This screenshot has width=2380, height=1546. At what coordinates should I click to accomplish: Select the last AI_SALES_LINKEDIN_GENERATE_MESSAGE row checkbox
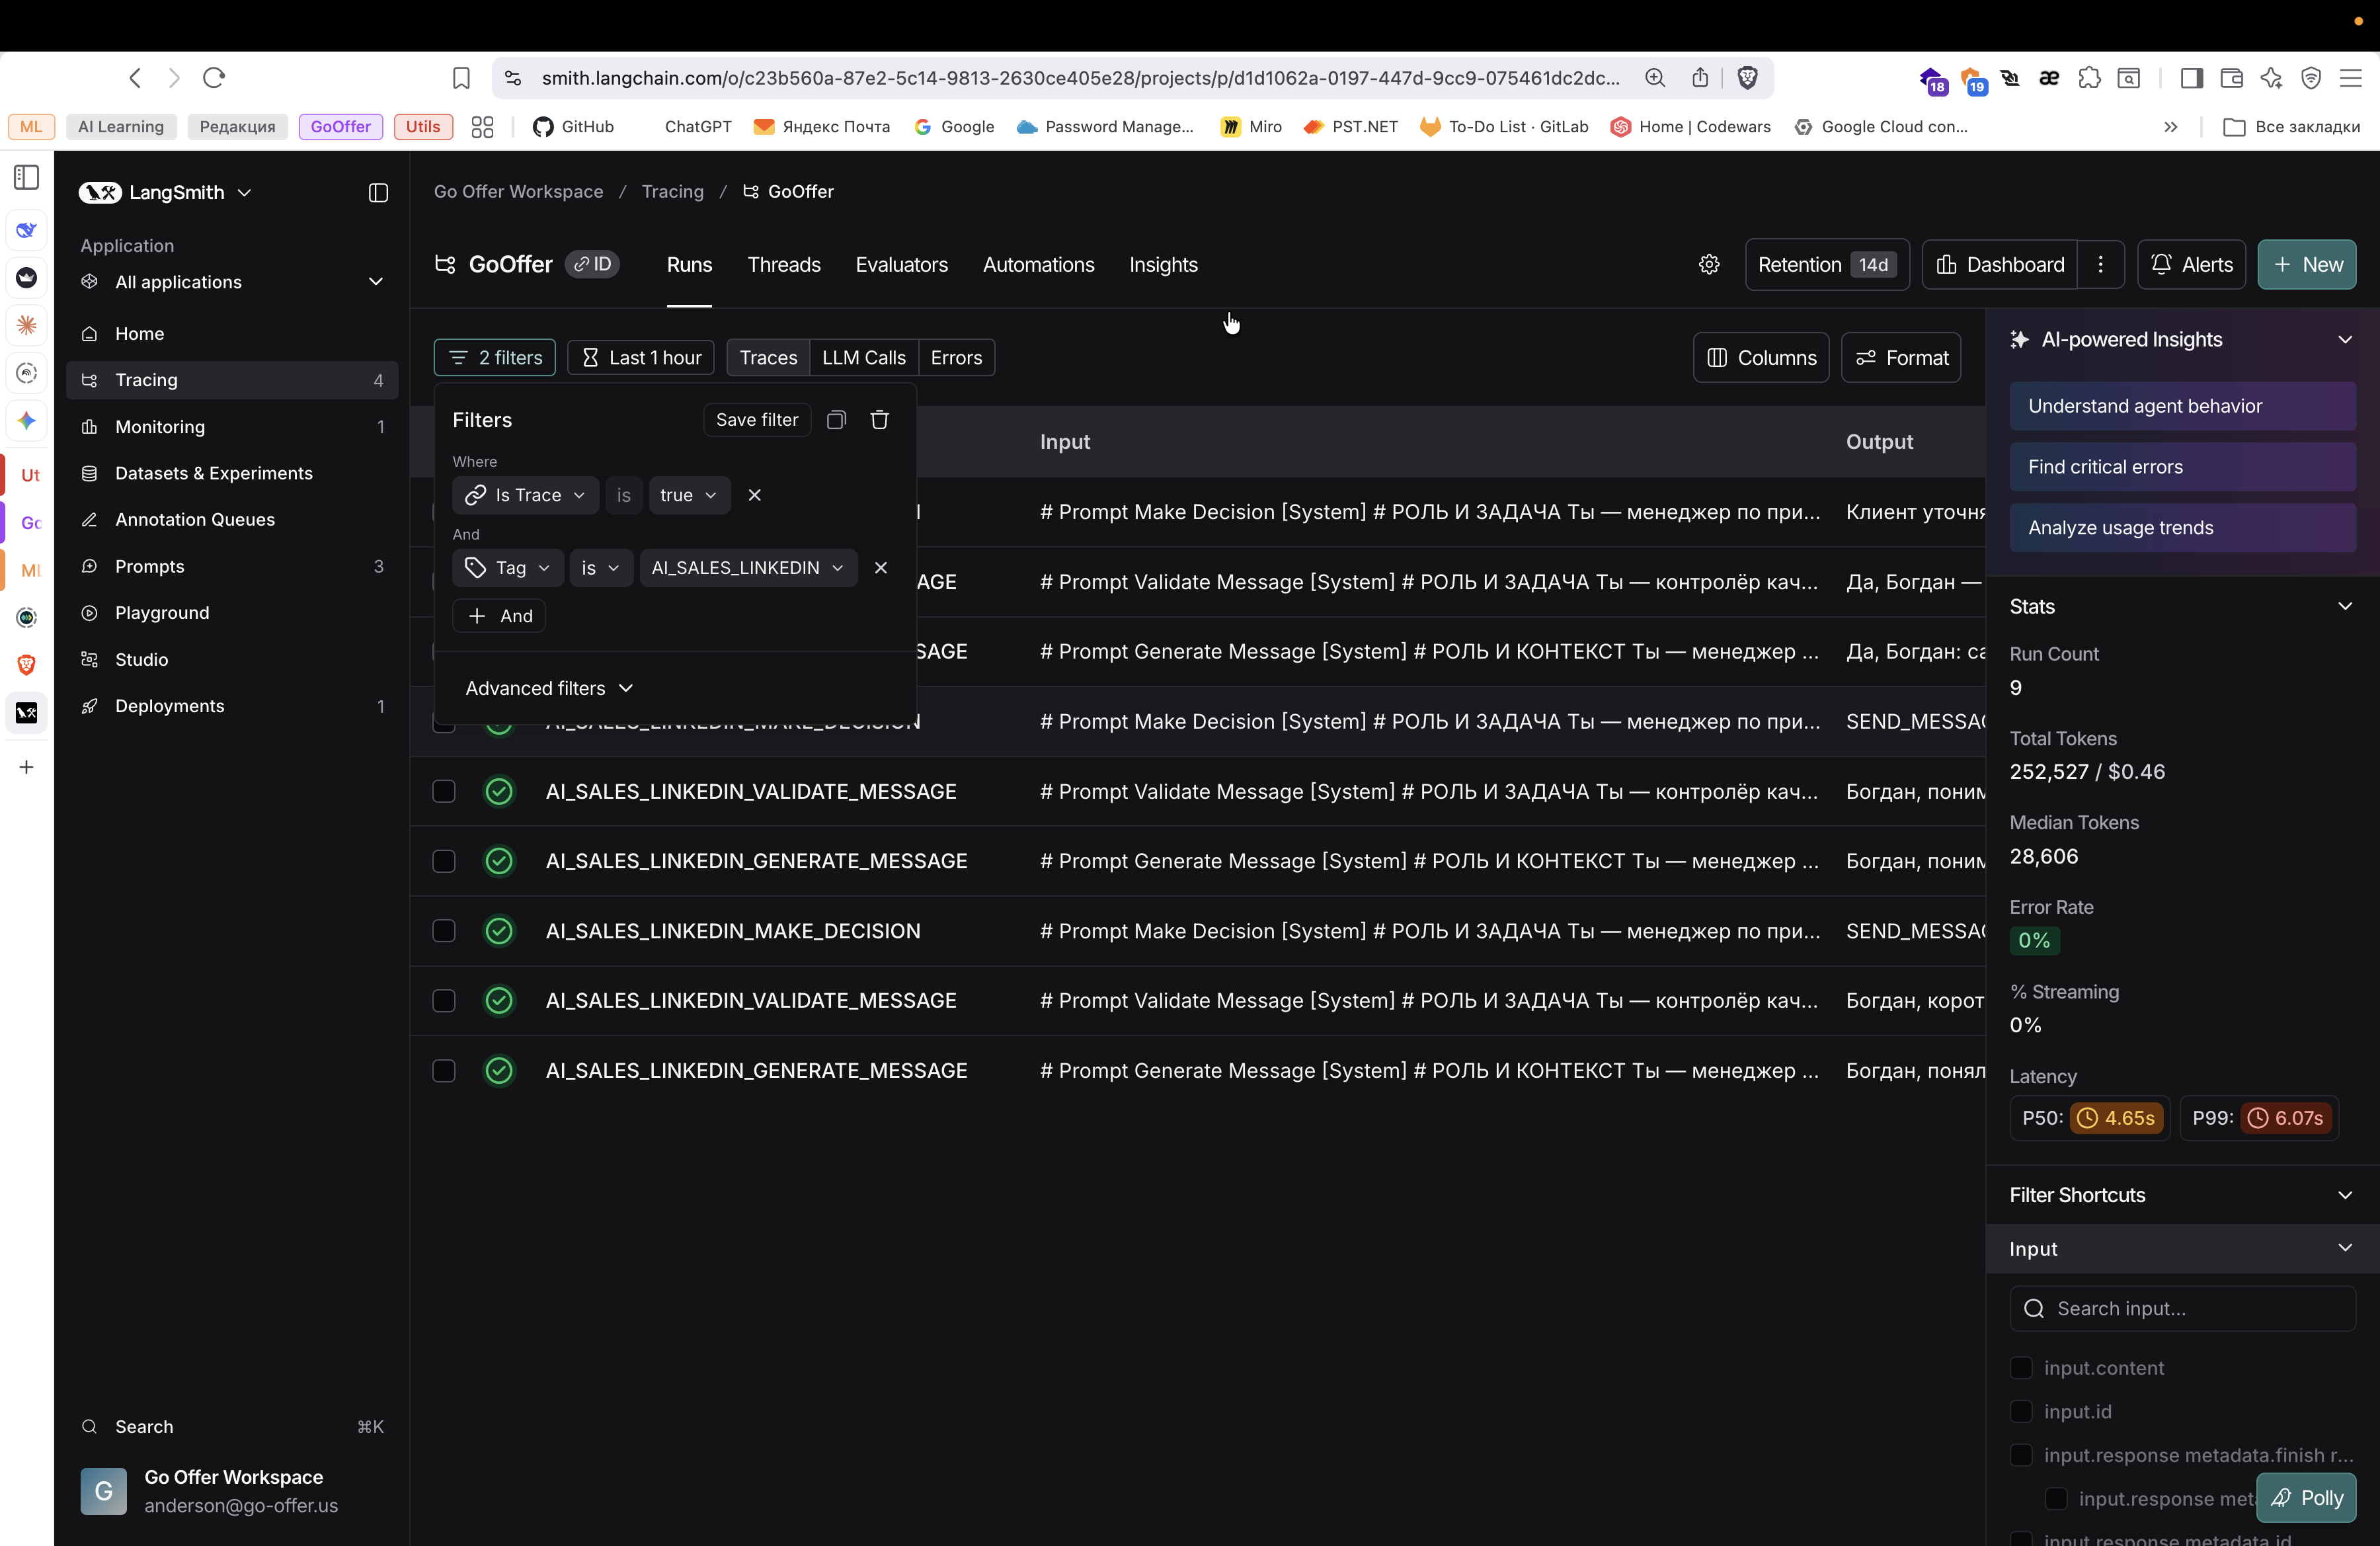443,1071
